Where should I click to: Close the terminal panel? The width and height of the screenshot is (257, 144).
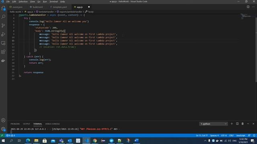pos(253,124)
